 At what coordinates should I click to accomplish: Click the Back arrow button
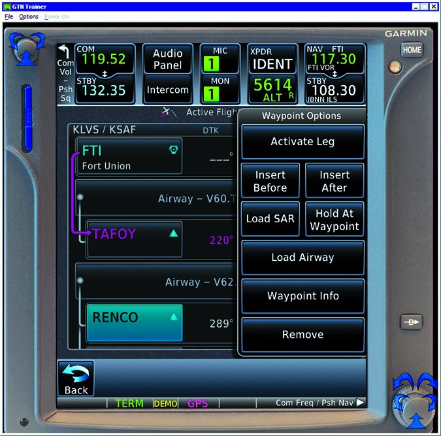[76, 378]
